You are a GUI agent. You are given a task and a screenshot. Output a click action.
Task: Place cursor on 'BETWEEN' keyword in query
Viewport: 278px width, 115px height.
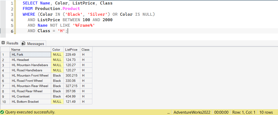(71, 20)
